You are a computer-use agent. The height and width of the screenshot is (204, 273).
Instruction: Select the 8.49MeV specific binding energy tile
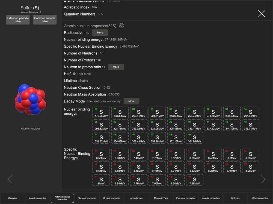(x=213, y=154)
